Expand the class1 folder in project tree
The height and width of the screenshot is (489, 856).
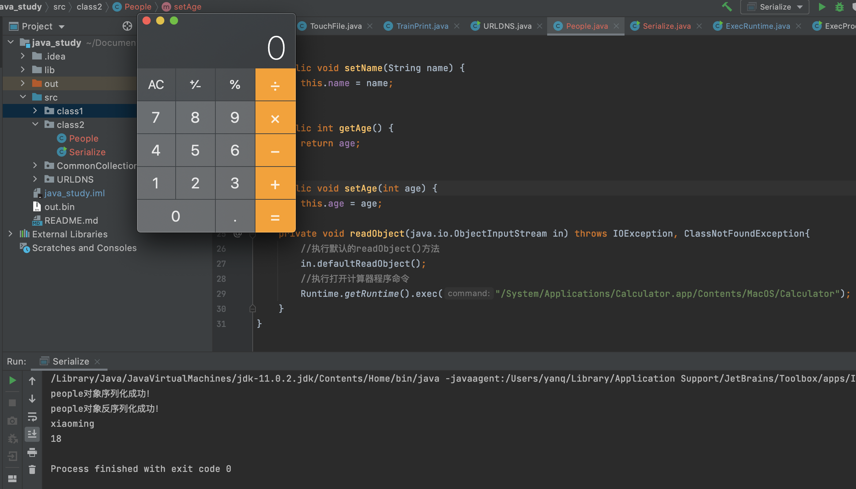tap(35, 111)
